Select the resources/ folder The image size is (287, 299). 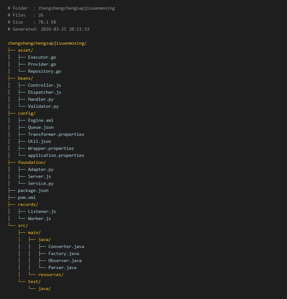(x=51, y=275)
